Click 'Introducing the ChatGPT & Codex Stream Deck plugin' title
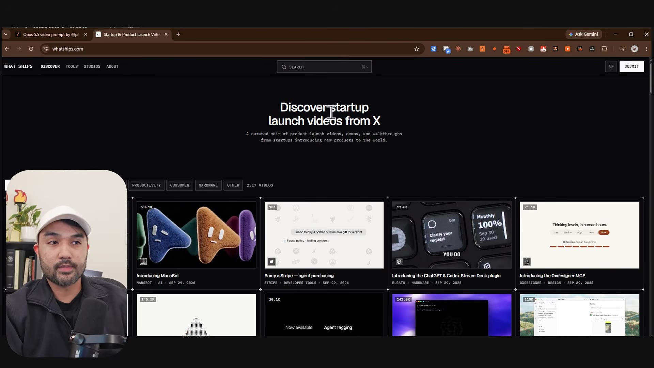This screenshot has height=368, width=654. (446, 276)
